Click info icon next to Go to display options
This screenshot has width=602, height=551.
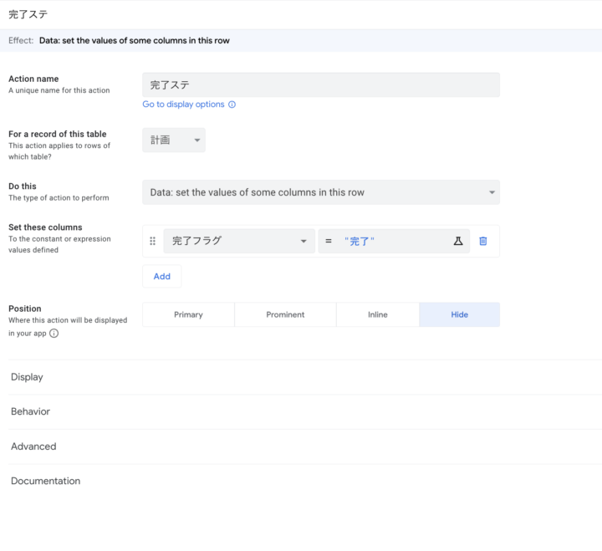click(x=232, y=105)
